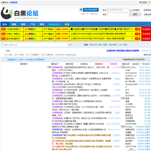151x151 pixels.
Task: Click the red oval badge at the end of the first ad row
Action: [x=138, y=29]
